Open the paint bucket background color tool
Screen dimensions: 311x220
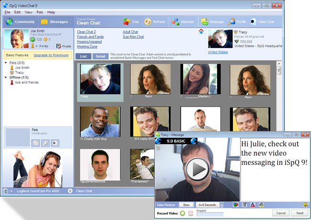262,205
